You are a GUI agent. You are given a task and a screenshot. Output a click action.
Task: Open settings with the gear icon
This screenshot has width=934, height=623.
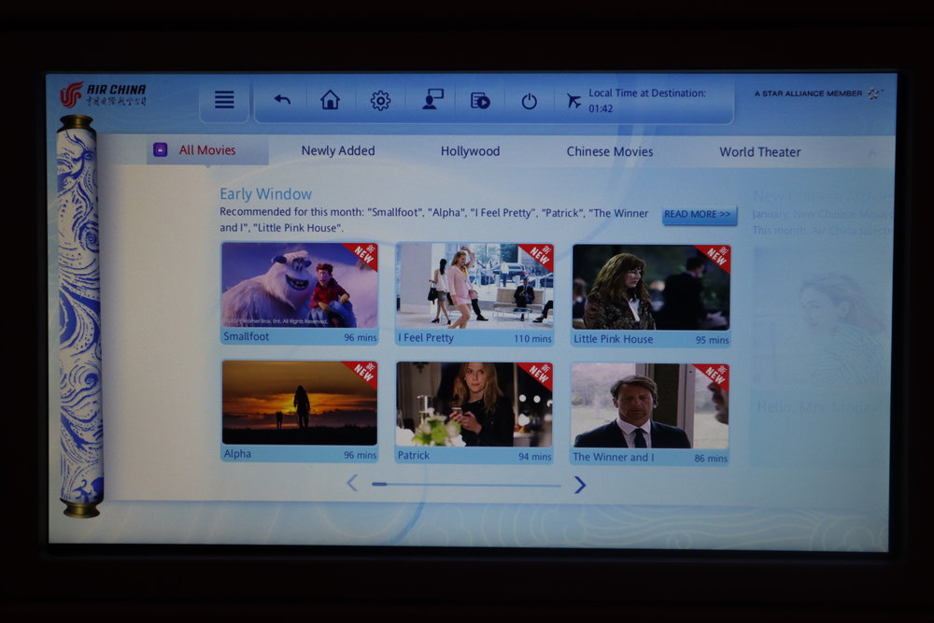[380, 100]
